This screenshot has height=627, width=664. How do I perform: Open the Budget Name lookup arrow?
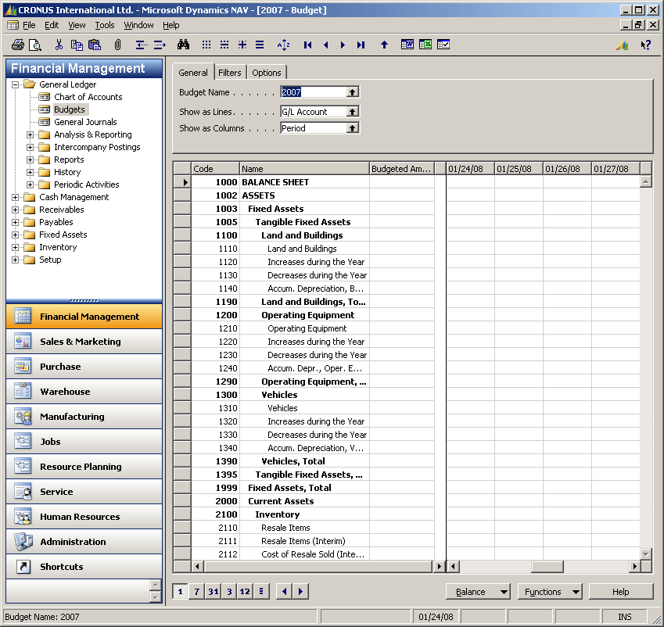pyautogui.click(x=352, y=92)
